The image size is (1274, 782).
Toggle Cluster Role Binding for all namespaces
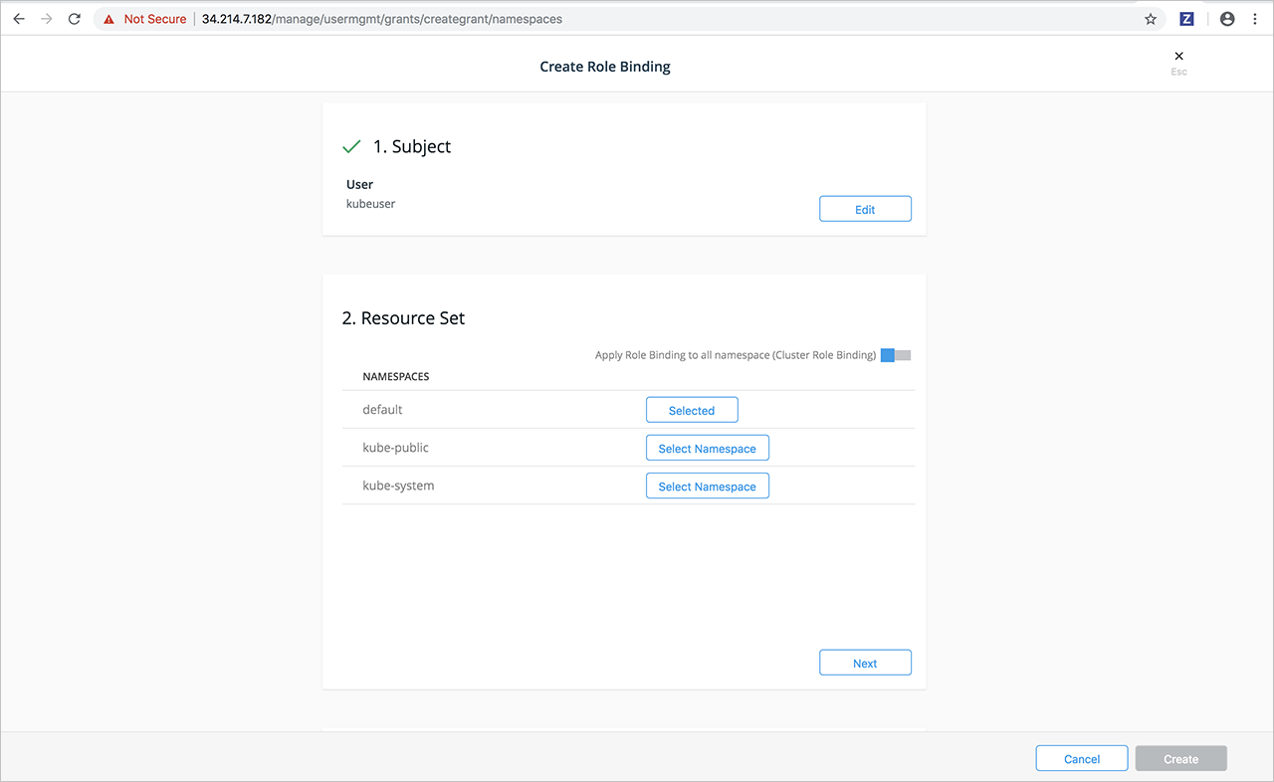pyautogui.click(x=896, y=355)
